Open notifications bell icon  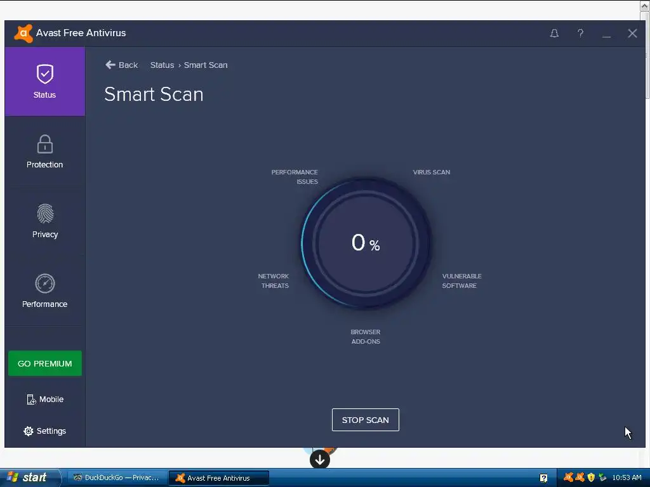[x=554, y=34]
